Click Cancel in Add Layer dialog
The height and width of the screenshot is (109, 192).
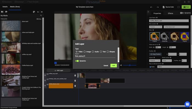click(x=106, y=66)
